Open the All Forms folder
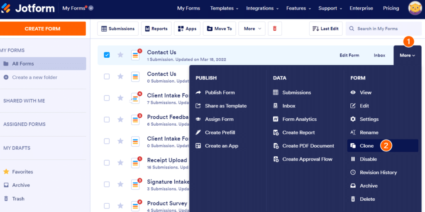Viewport: 425px width, 212px height. (43, 64)
